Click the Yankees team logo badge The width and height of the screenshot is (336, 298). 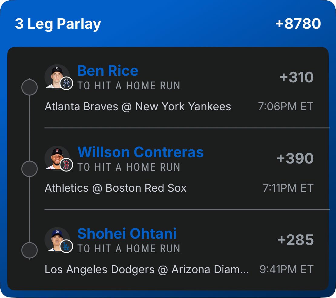pos(66,83)
